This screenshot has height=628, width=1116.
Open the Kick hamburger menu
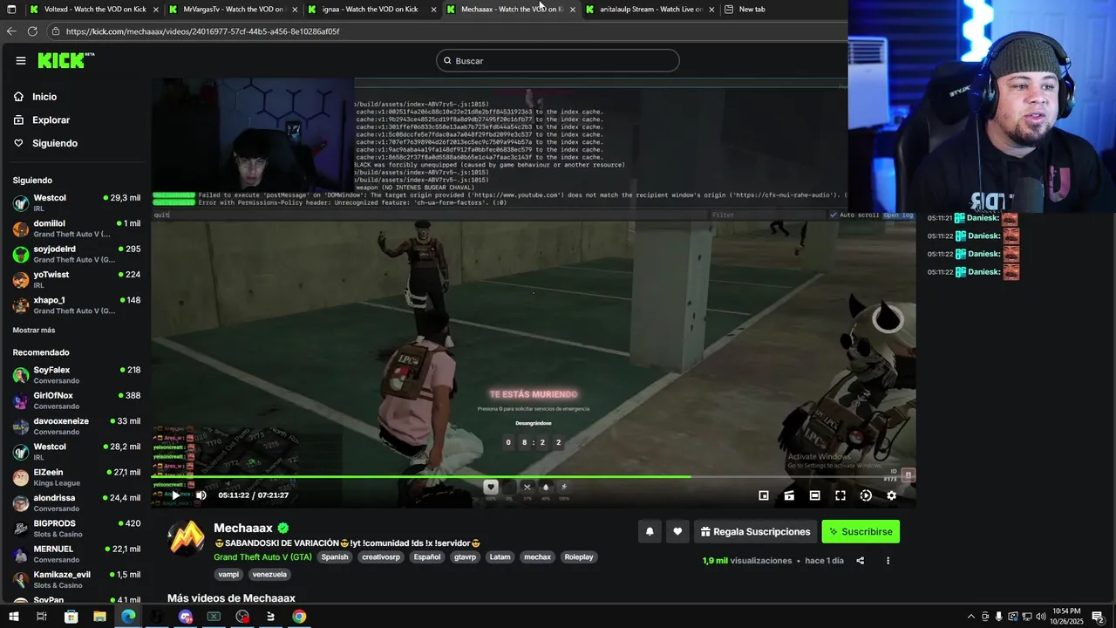(x=21, y=60)
